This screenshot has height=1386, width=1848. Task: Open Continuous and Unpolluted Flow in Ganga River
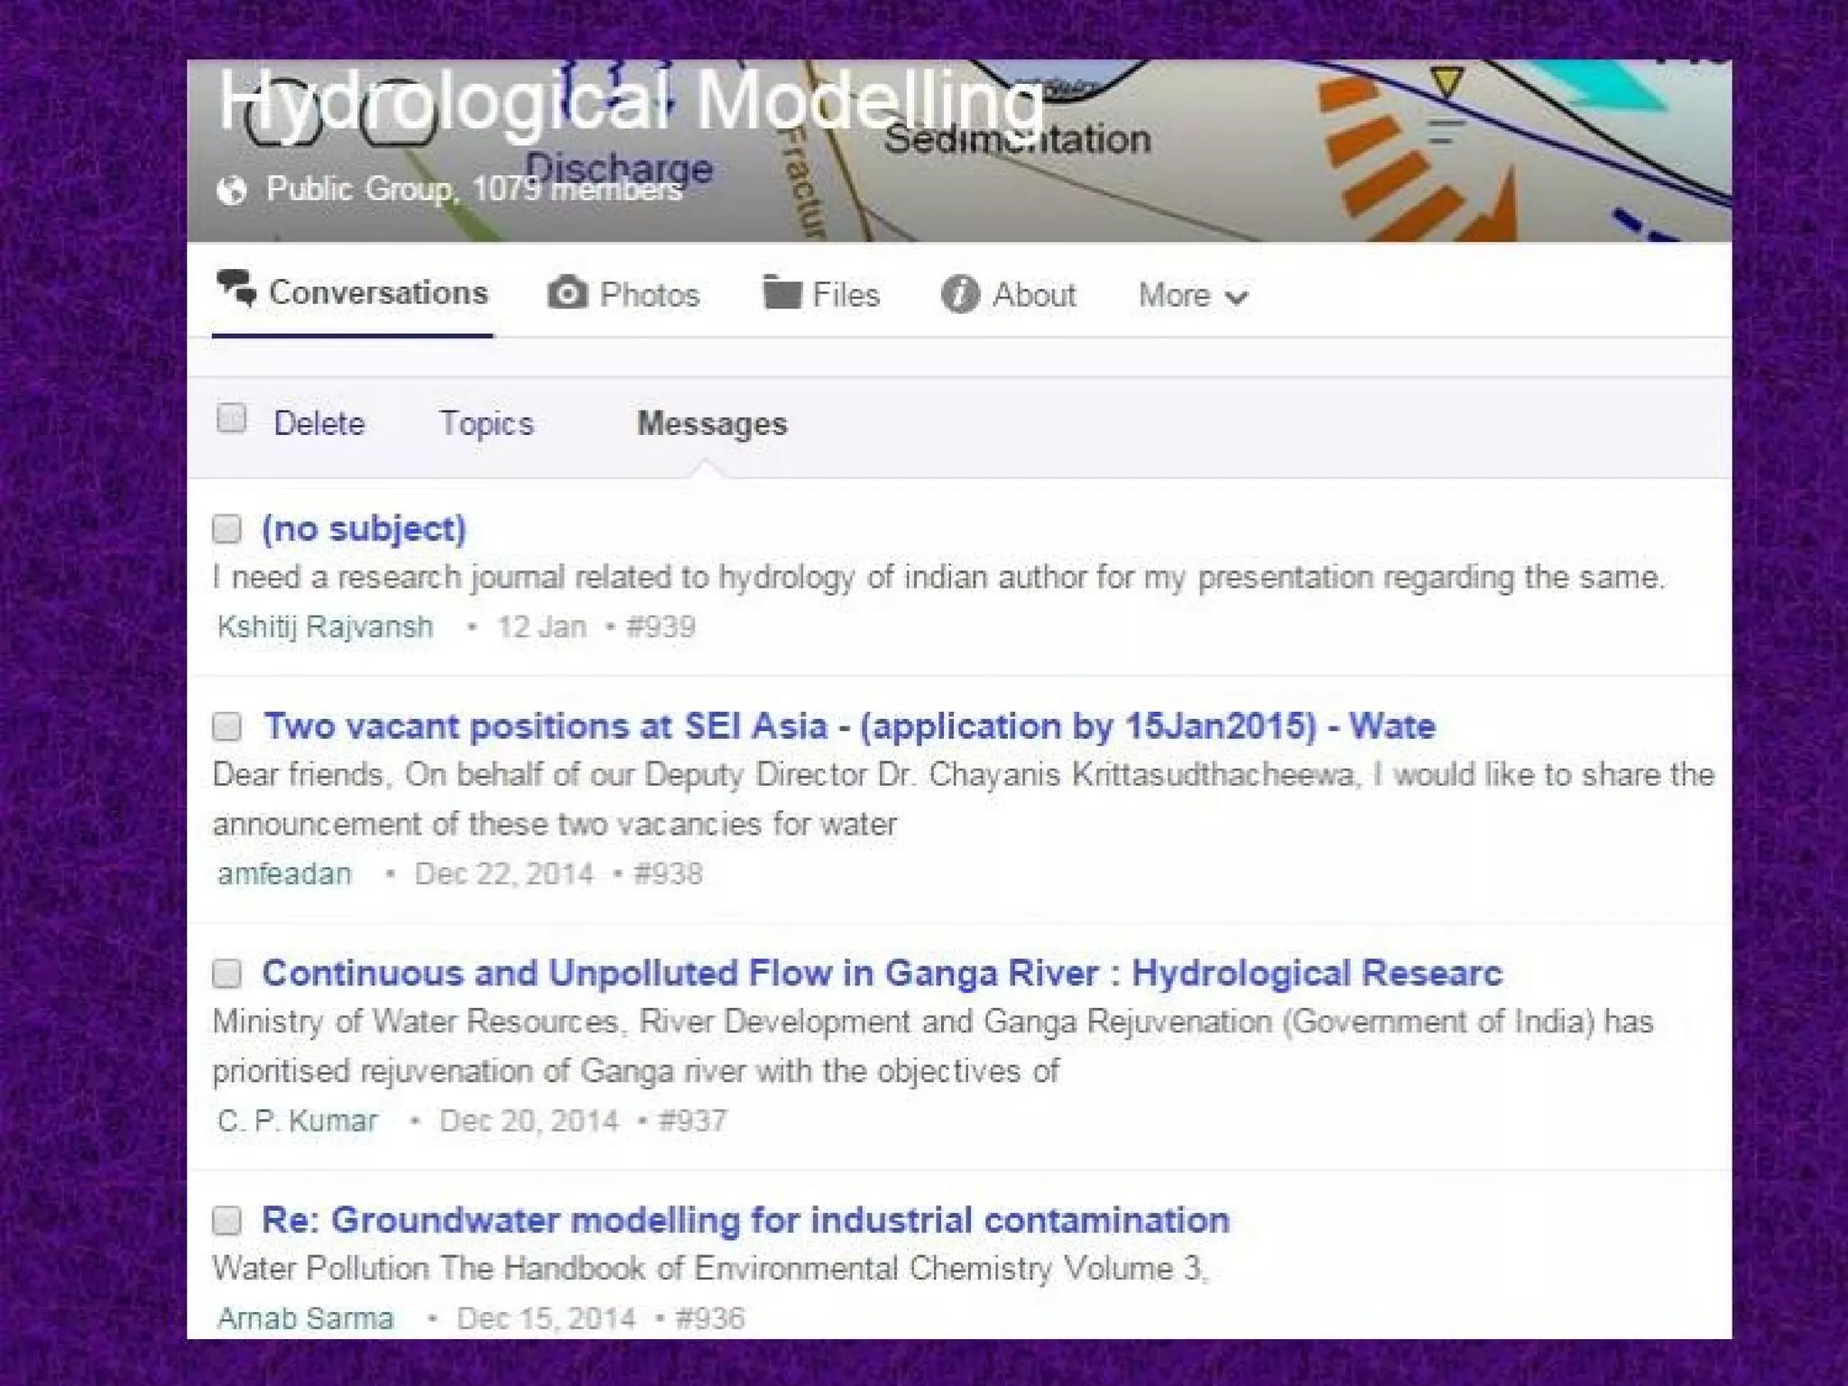click(x=882, y=973)
